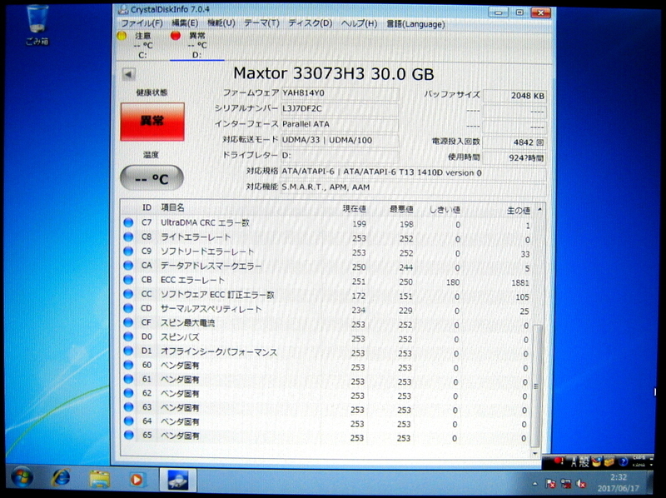
Task: Click the blue status dot for D0 row
Action: (x=128, y=336)
